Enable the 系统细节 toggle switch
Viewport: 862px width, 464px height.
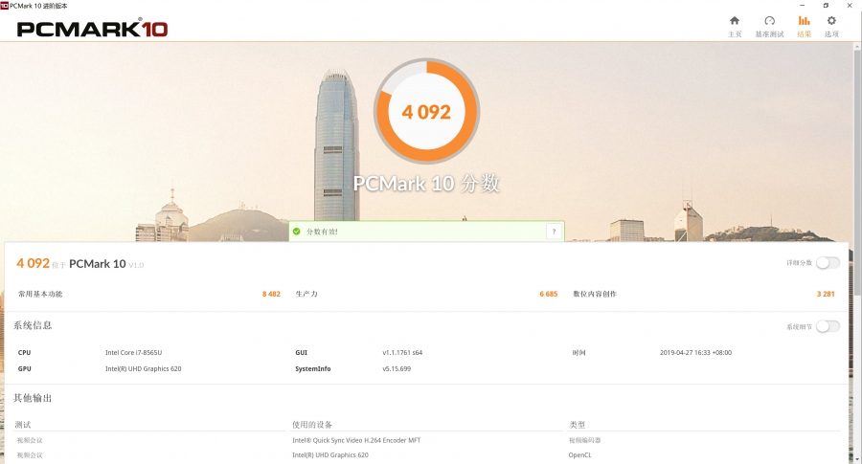click(x=828, y=326)
